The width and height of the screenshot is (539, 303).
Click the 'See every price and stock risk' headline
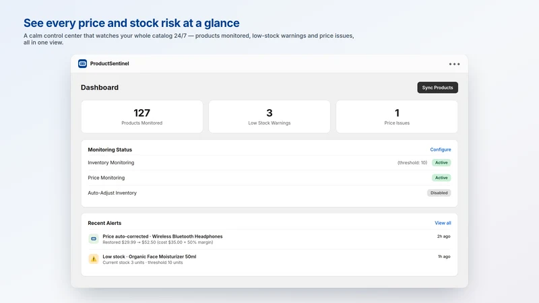click(131, 23)
